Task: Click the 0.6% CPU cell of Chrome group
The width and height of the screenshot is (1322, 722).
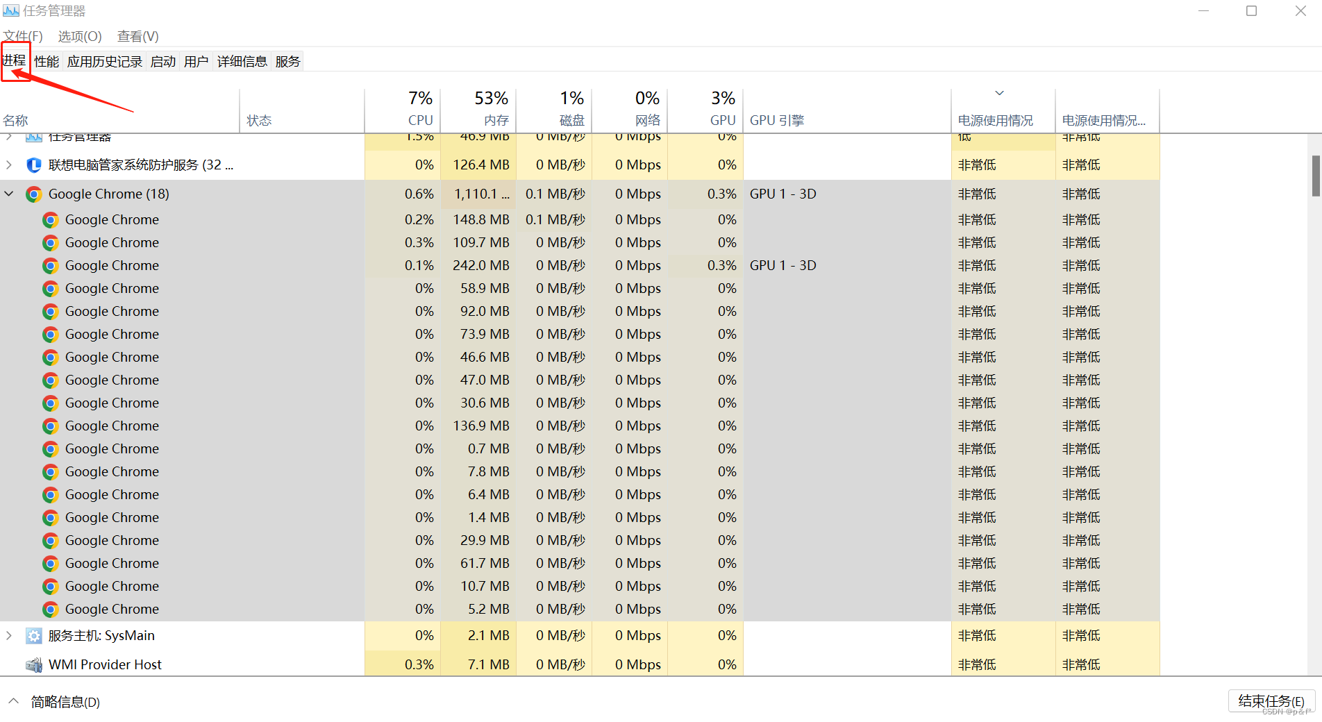Action: coord(403,194)
